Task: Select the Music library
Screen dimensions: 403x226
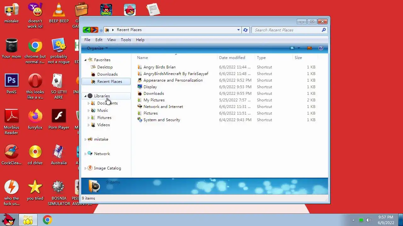Action: (x=103, y=110)
